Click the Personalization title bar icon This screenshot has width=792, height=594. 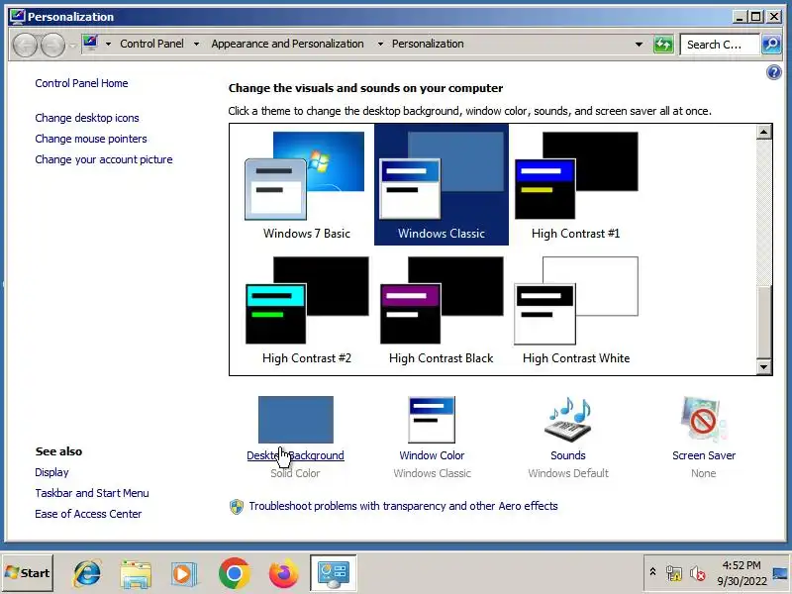(17, 17)
